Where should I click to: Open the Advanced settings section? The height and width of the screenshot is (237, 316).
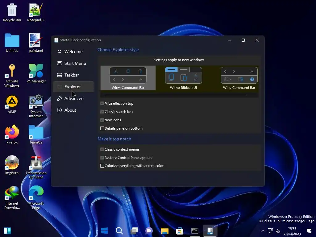[x=73, y=98]
